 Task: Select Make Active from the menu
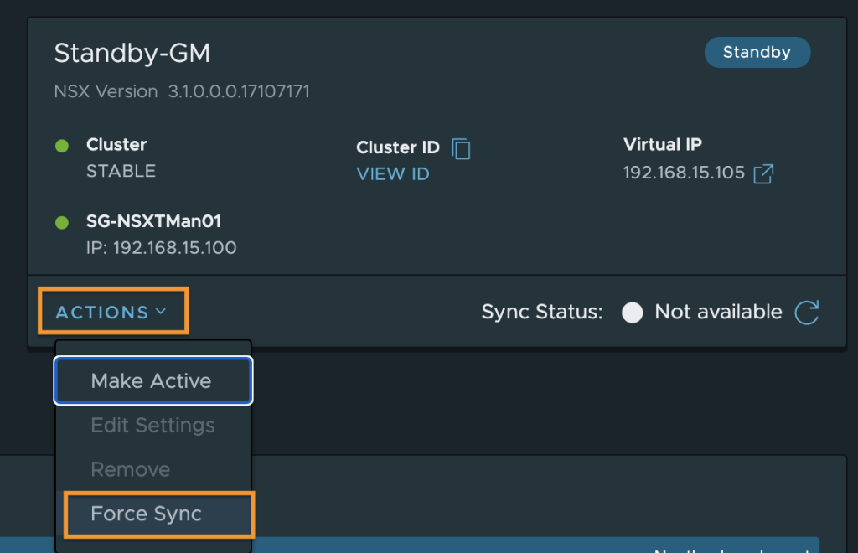pyautogui.click(x=153, y=380)
